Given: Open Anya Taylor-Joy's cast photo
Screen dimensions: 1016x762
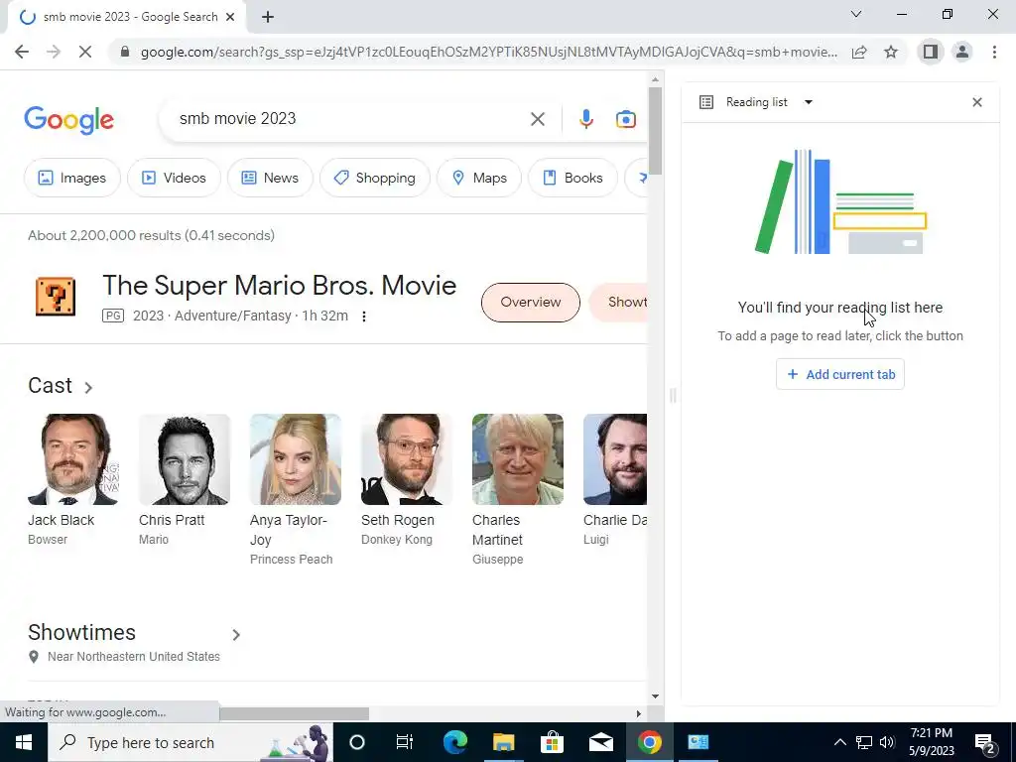Looking at the screenshot, I should click(296, 459).
